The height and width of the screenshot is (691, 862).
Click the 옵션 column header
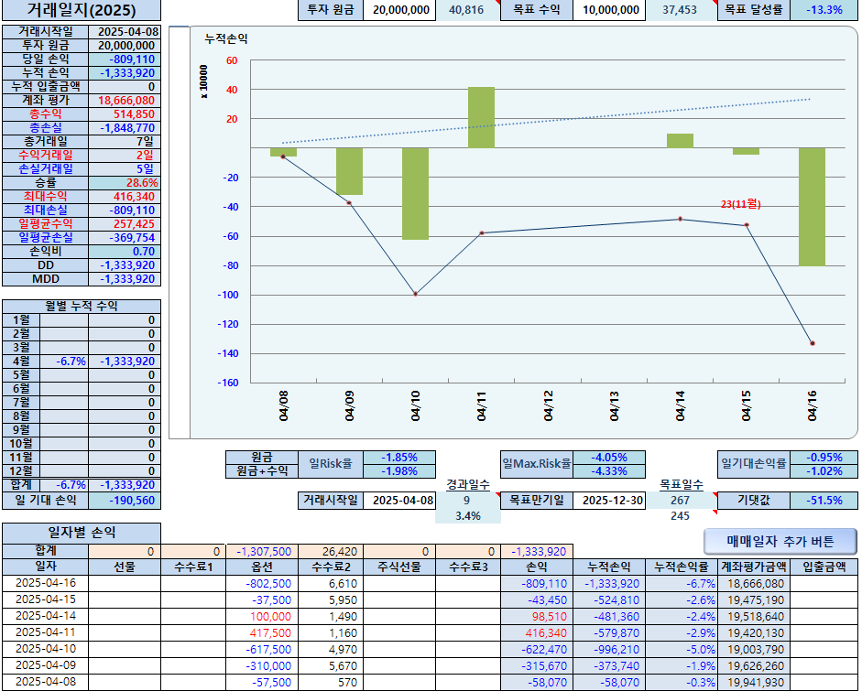point(262,567)
